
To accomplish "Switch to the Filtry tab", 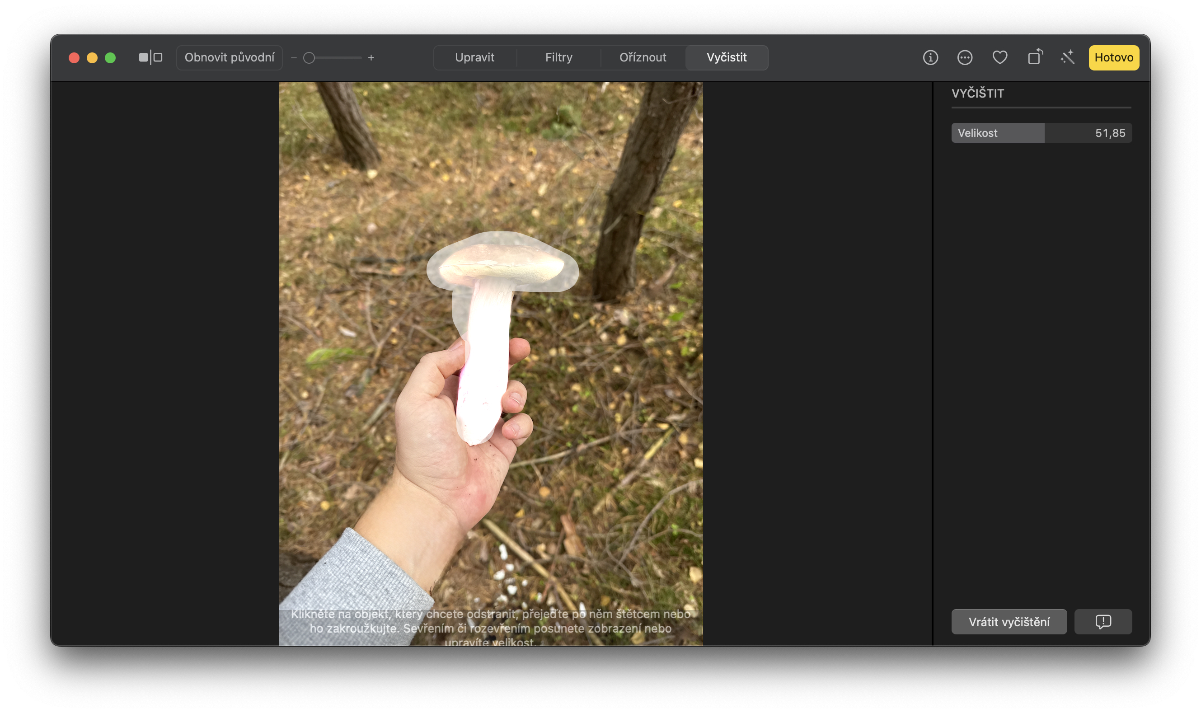I will 559,57.
